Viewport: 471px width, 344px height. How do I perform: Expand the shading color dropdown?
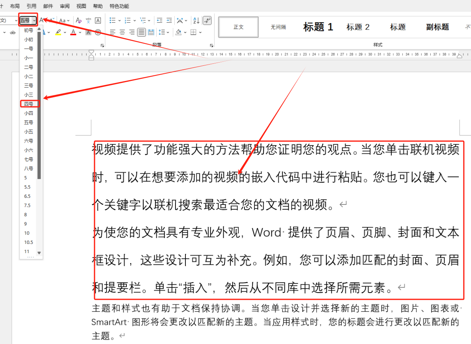(x=185, y=32)
